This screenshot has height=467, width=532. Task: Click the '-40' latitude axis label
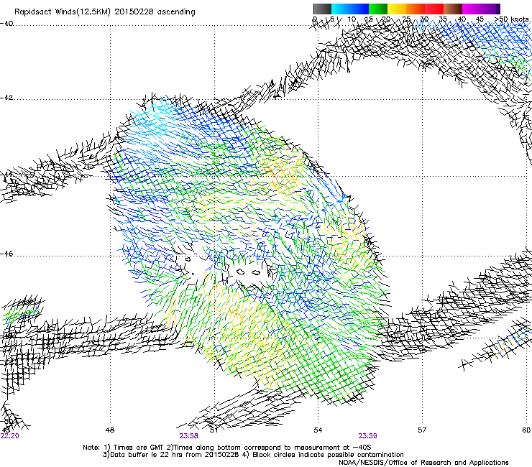tap(6, 24)
